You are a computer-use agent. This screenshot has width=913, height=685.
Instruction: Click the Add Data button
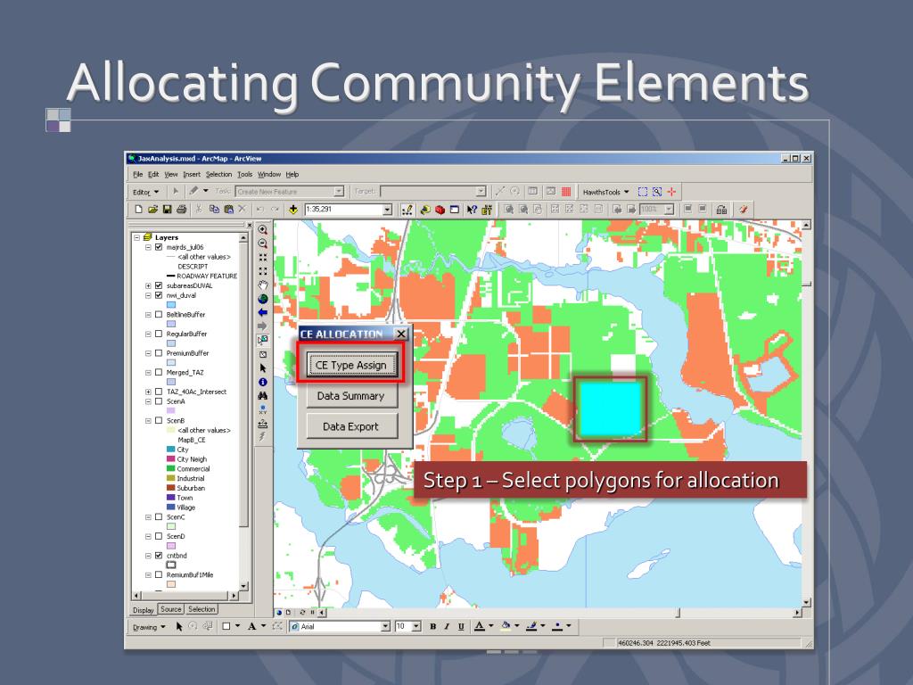click(292, 209)
